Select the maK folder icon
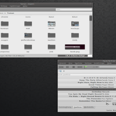Image resolution: width=116 pixels, height=116 pixels. point(28,24)
